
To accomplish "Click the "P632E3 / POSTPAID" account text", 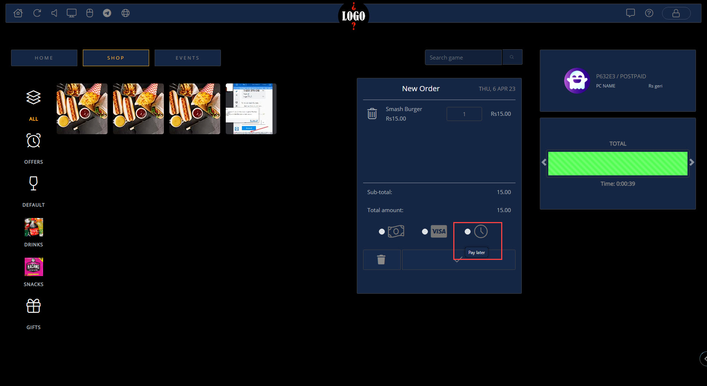I will (621, 76).
